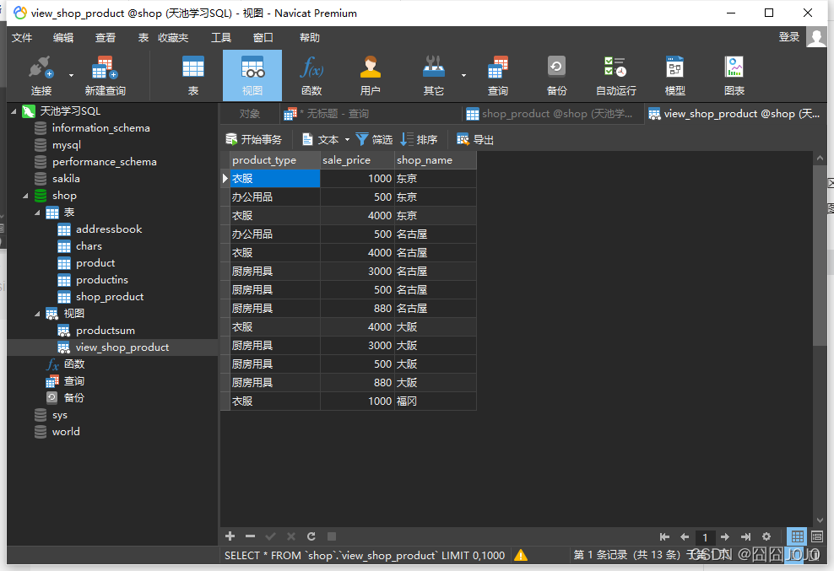Open the 图表 charts tool
834x571 pixels.
[734, 76]
